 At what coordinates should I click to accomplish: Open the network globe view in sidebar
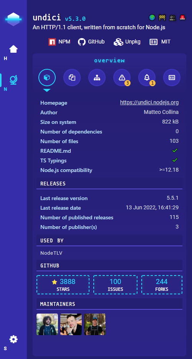[13, 80]
